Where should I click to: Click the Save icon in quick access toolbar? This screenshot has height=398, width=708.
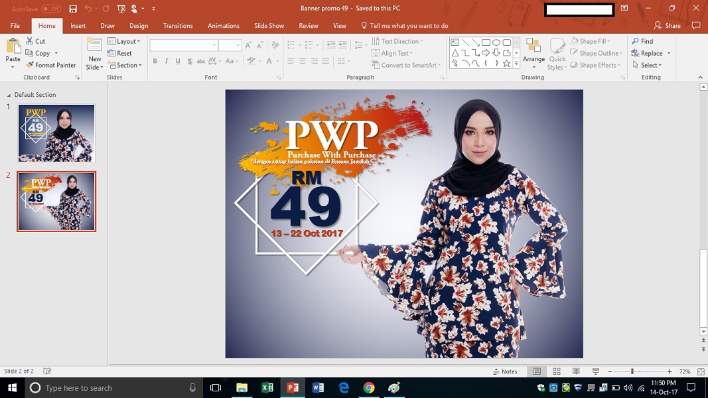[73, 9]
